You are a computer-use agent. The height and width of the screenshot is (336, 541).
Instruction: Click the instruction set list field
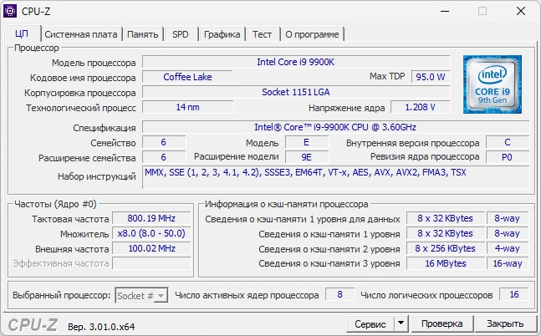(x=335, y=177)
